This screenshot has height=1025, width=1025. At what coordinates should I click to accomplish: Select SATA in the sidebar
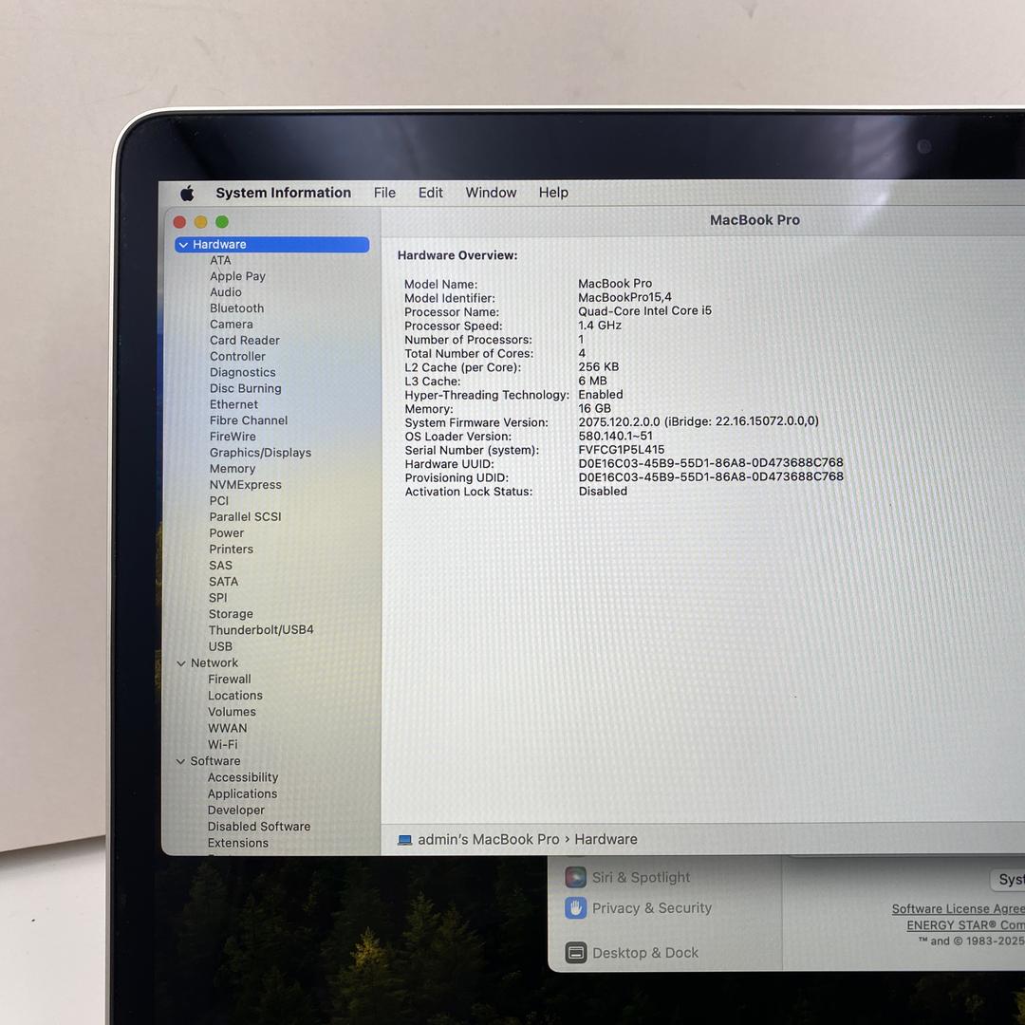(224, 581)
